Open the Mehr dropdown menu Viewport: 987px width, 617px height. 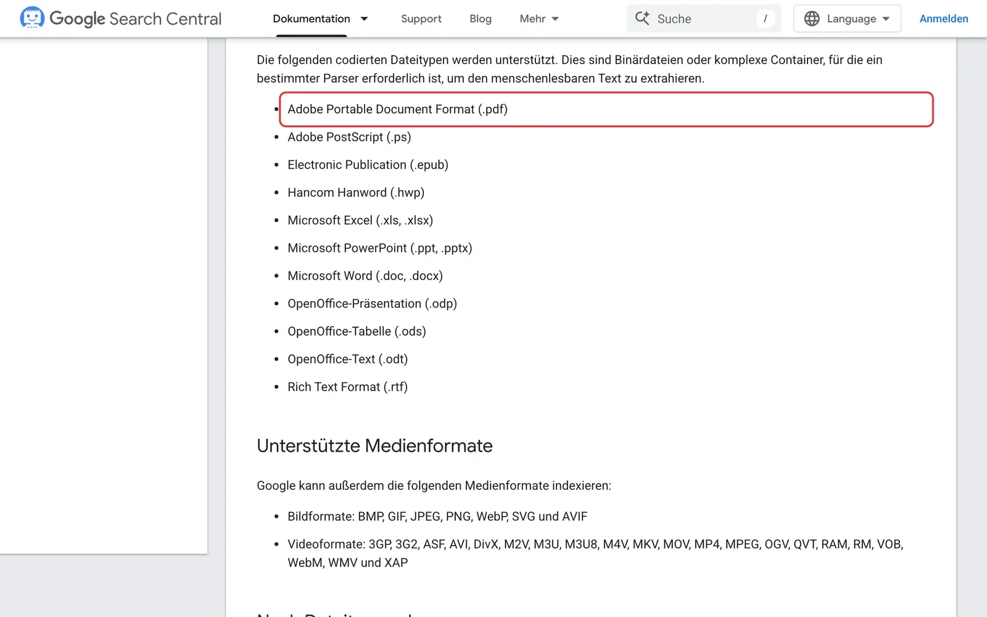pyautogui.click(x=539, y=19)
